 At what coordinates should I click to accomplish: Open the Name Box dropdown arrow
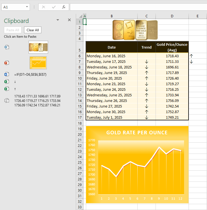(27, 7)
